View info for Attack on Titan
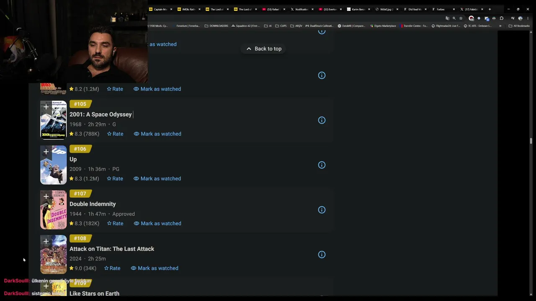Viewport: 536px width, 301px height. click(322, 255)
